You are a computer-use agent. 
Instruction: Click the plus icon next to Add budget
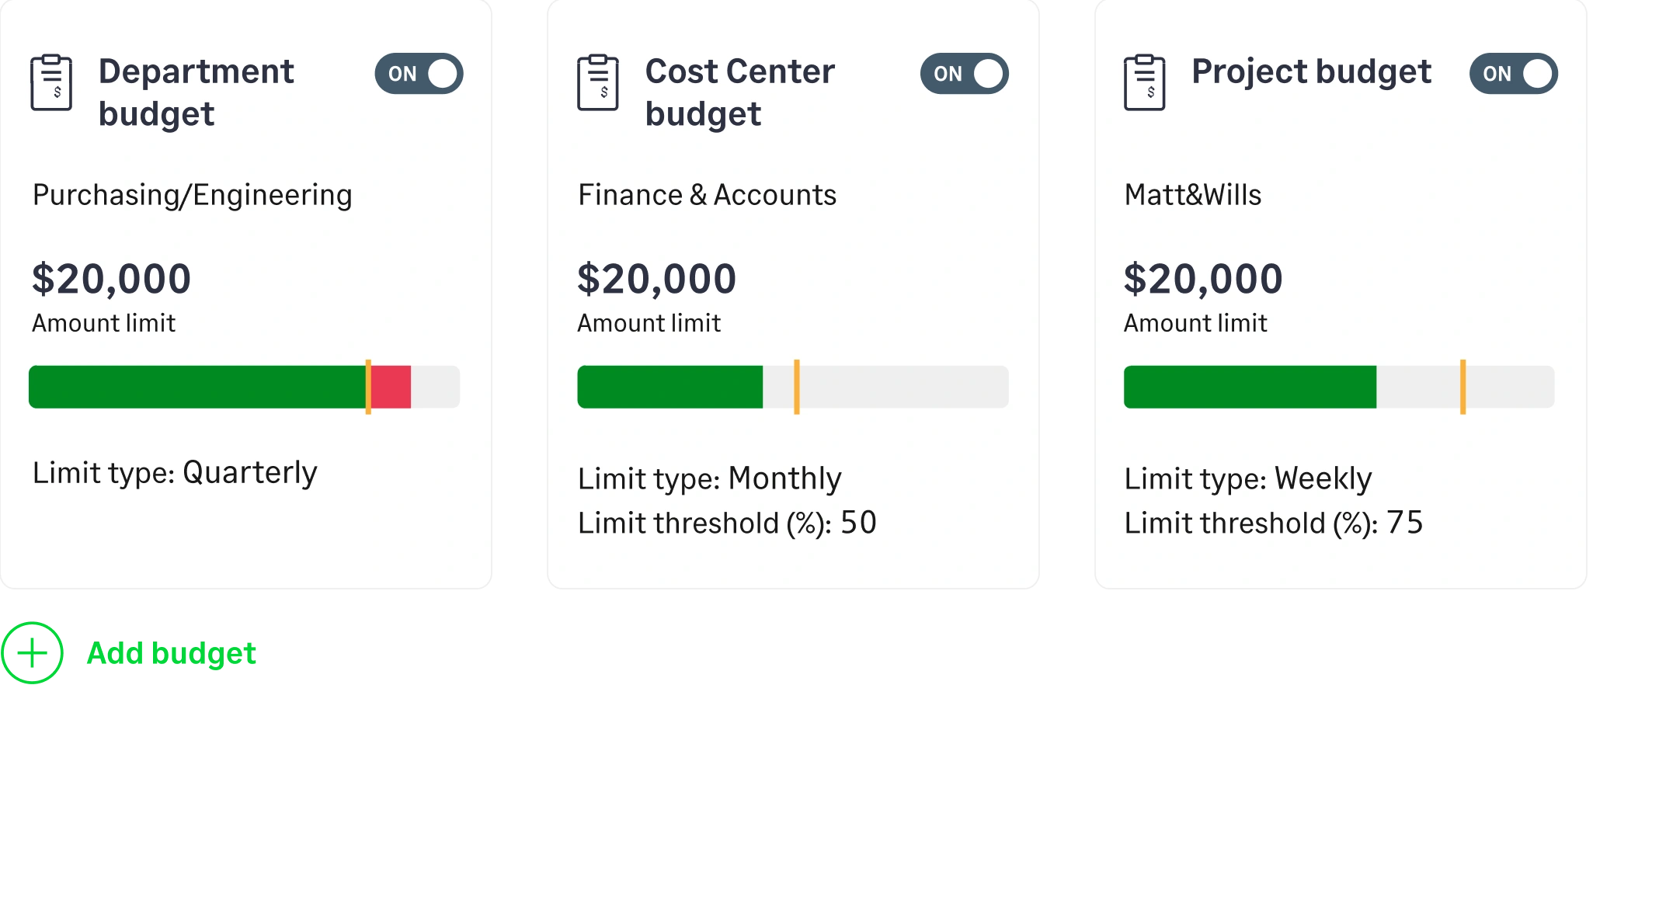pyautogui.click(x=31, y=652)
